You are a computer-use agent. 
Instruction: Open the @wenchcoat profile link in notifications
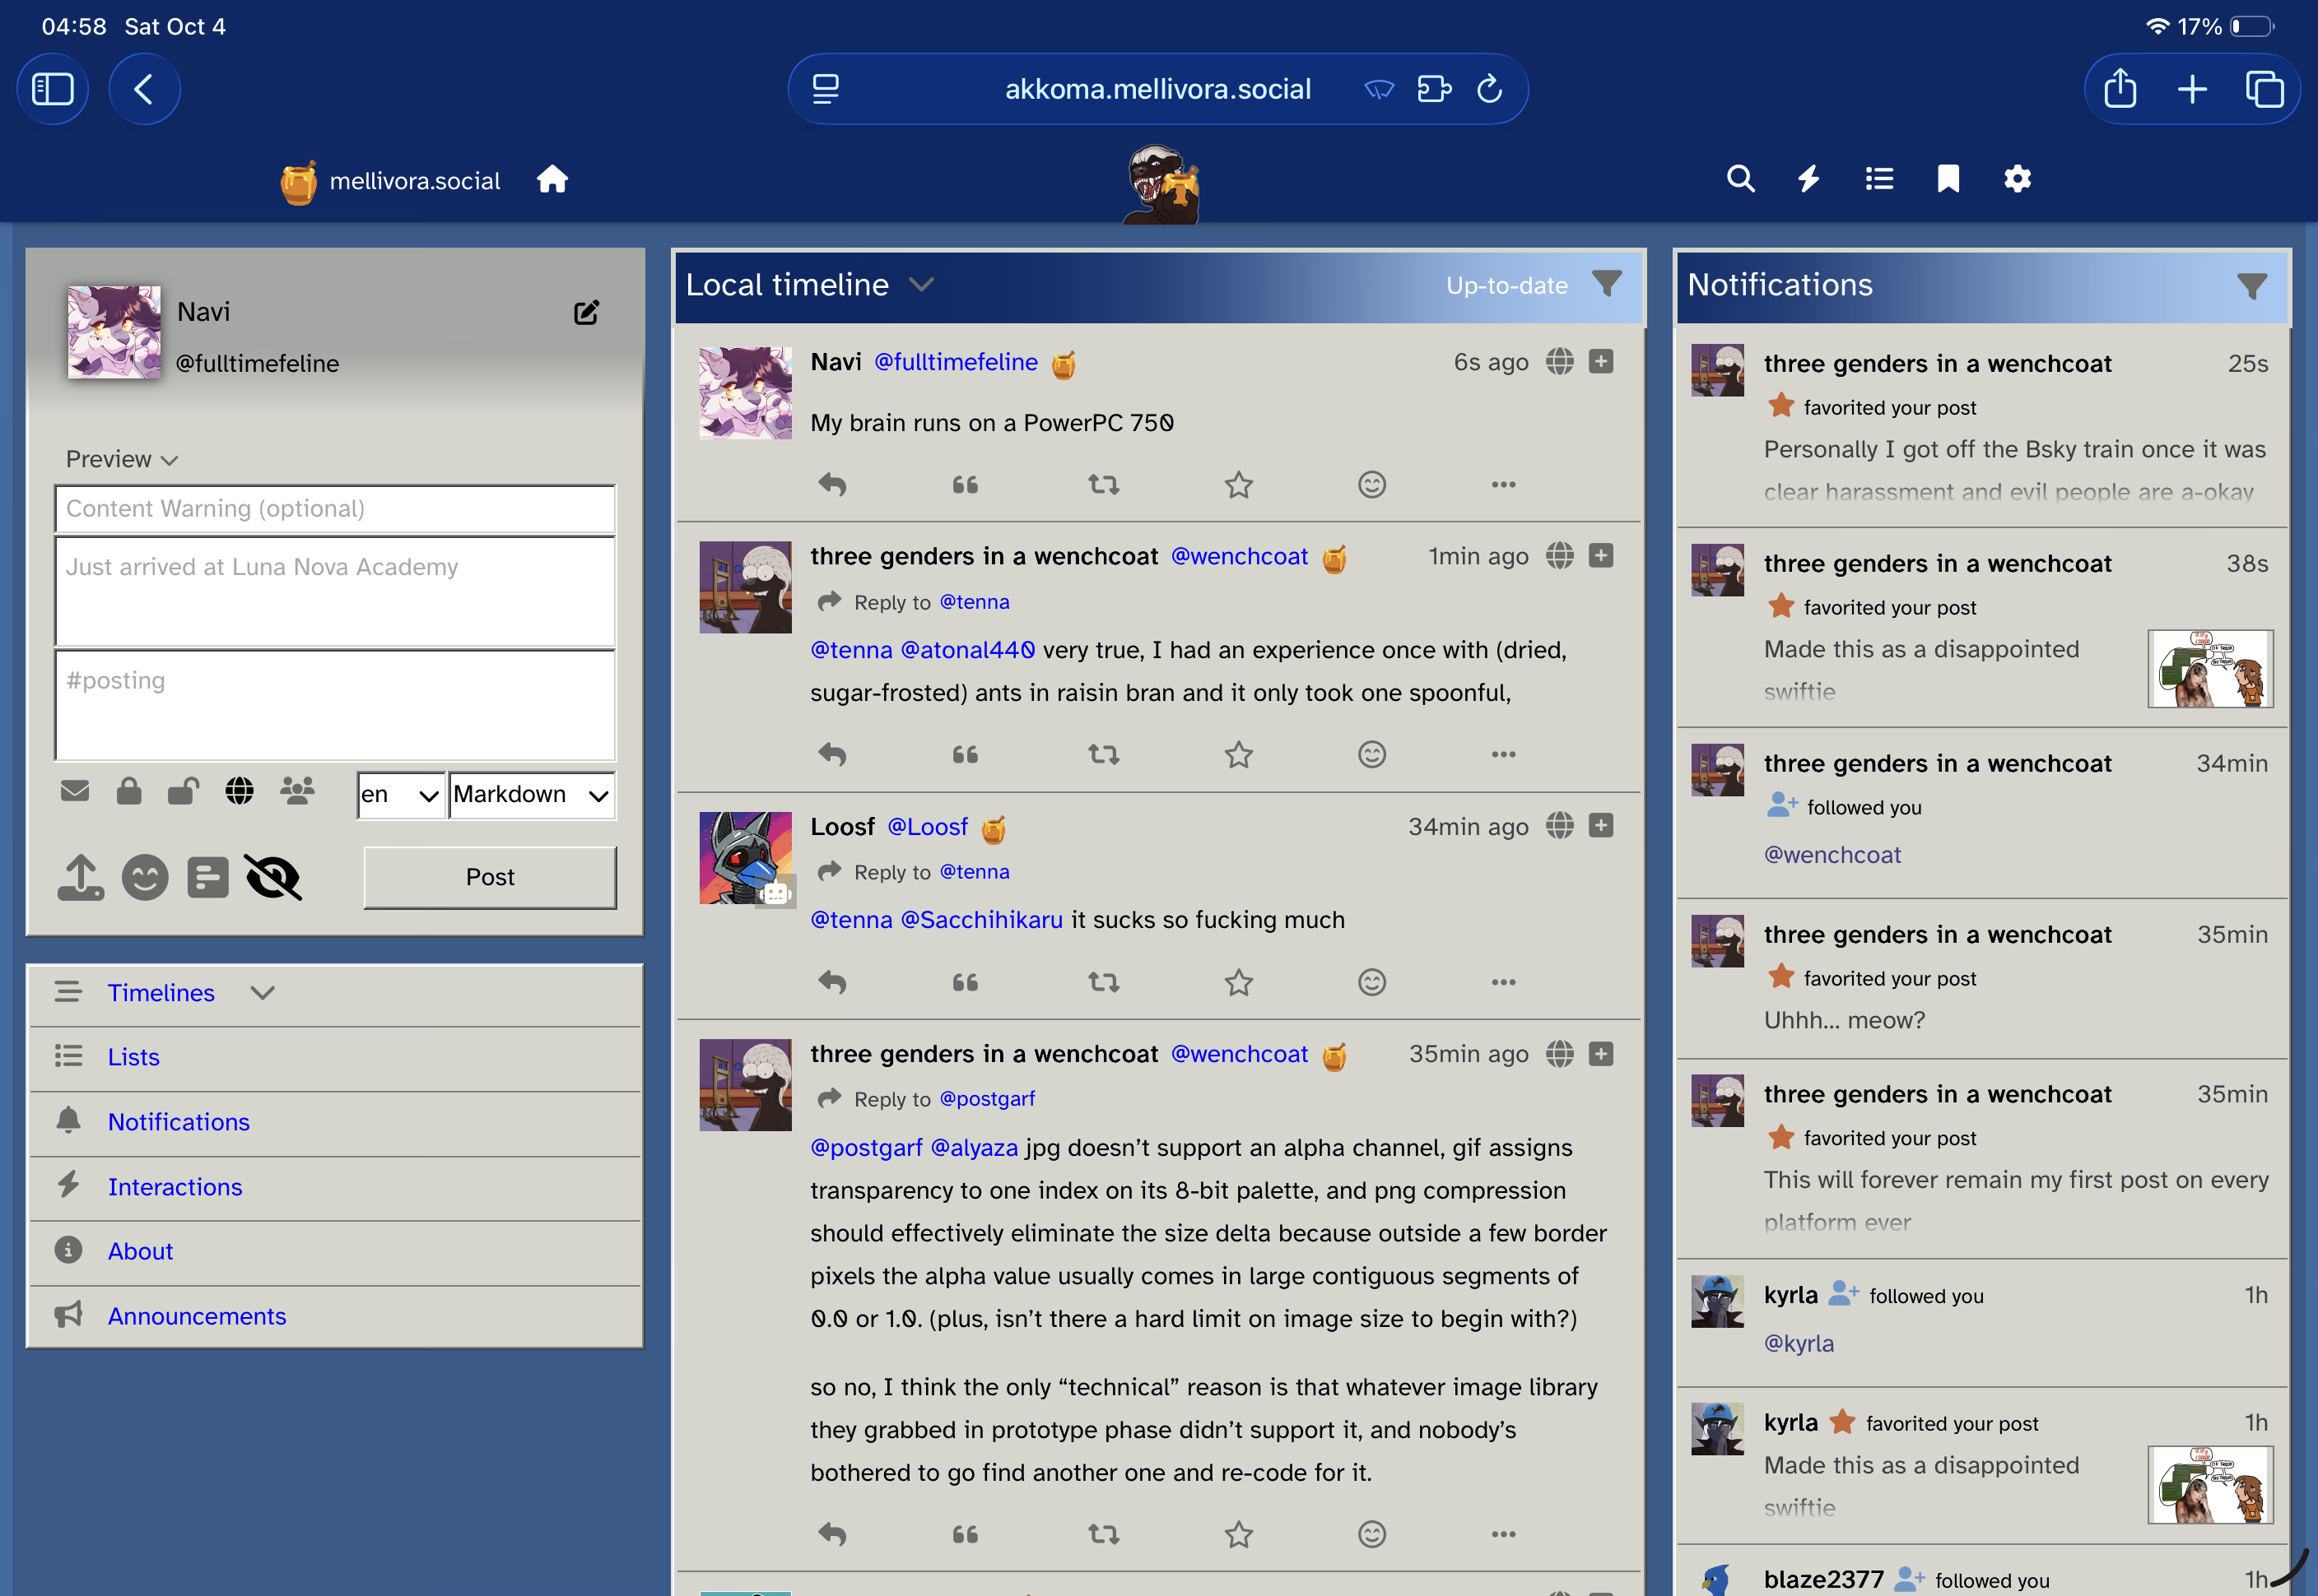[x=1832, y=855]
